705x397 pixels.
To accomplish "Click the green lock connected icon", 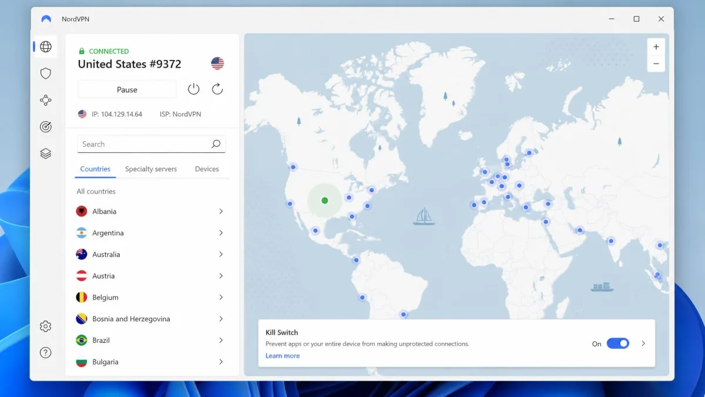I will pos(82,51).
